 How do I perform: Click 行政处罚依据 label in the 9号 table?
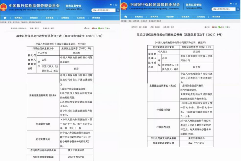[x=43, y=124]
